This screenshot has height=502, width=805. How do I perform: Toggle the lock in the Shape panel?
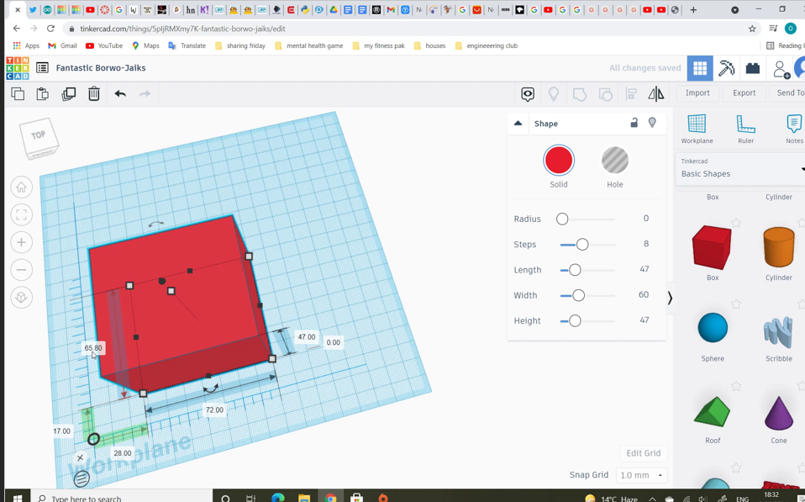point(635,123)
